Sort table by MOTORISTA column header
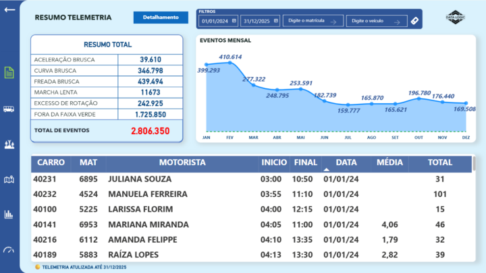486x273 pixels. pyautogui.click(x=182, y=163)
